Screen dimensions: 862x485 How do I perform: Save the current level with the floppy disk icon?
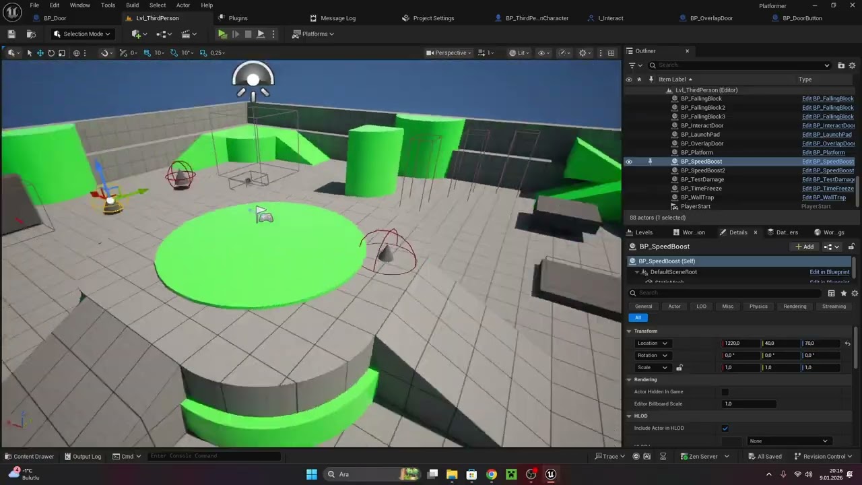point(11,34)
